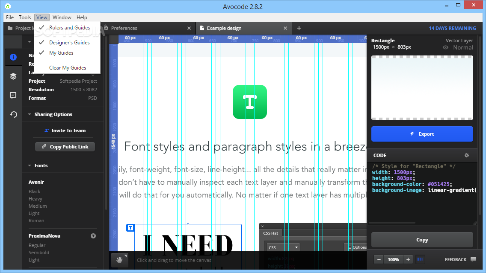
Task: Collapse the top info section arrow
Action: 30,41
